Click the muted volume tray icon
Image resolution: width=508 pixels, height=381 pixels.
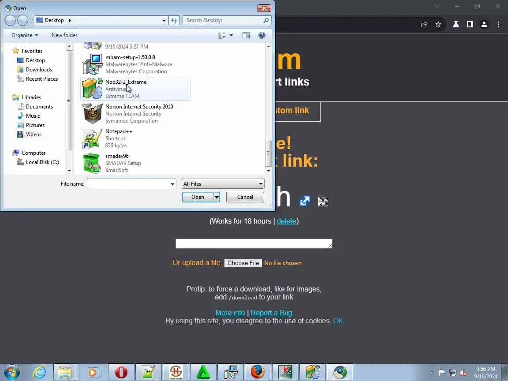(x=463, y=373)
